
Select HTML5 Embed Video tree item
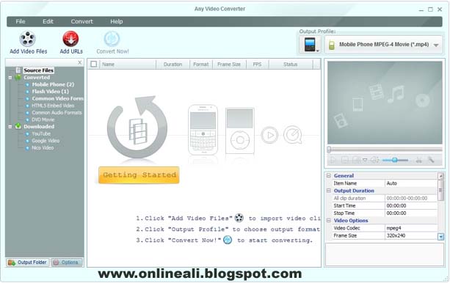53,106
